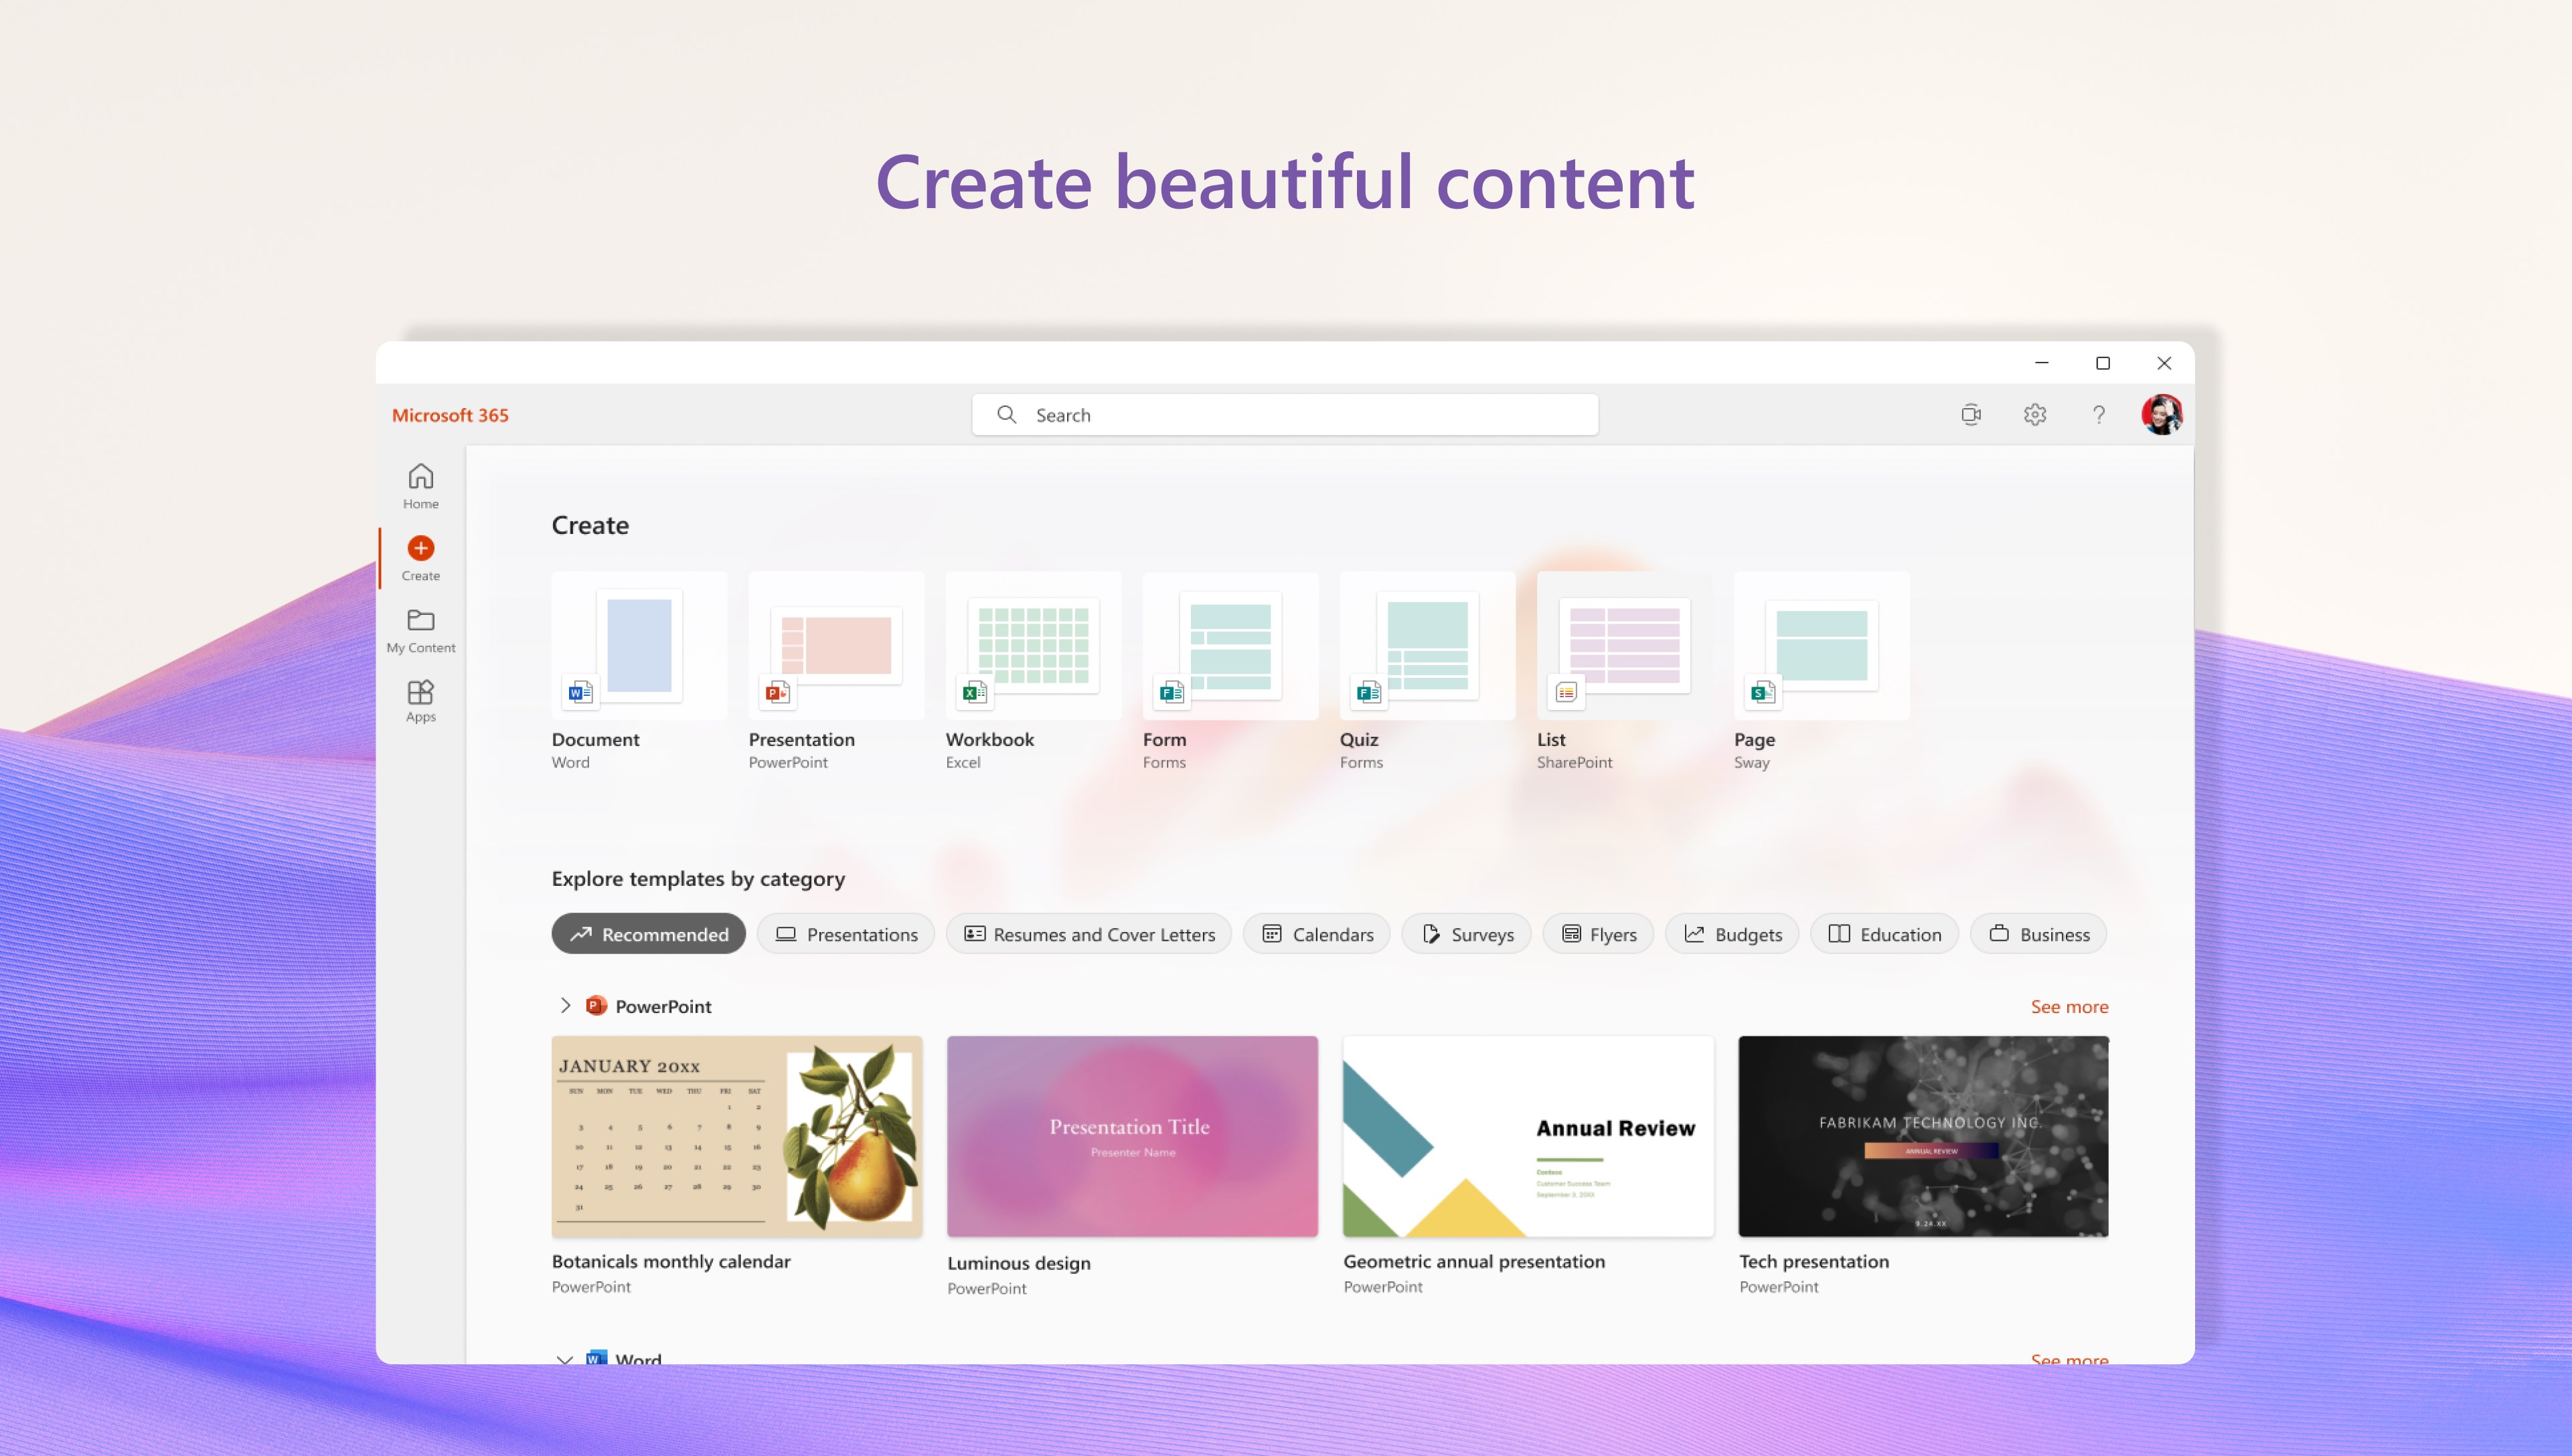Open the account profile picture

pos(2161,414)
